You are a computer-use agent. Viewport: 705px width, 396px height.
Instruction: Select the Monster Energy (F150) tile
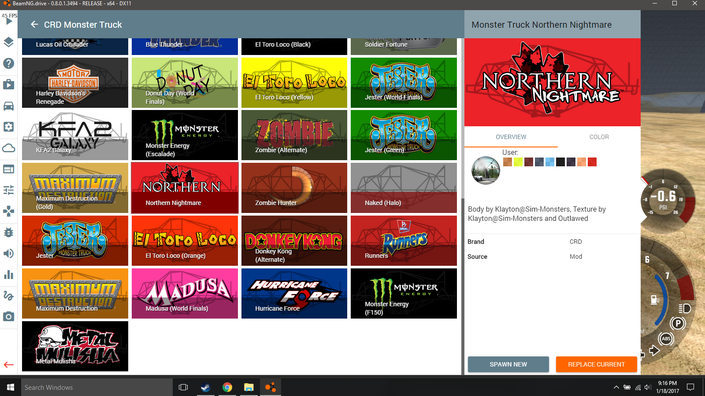coord(404,293)
